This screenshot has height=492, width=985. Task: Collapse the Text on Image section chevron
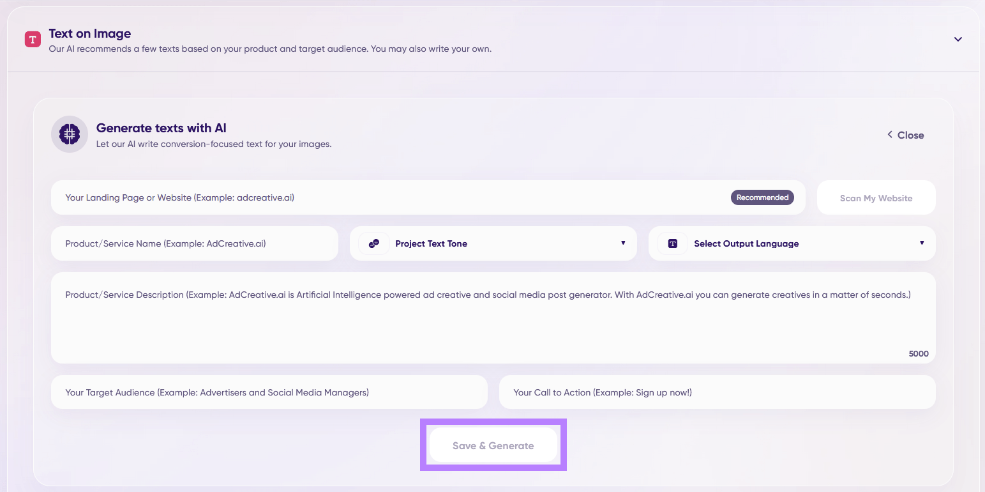pyautogui.click(x=958, y=39)
